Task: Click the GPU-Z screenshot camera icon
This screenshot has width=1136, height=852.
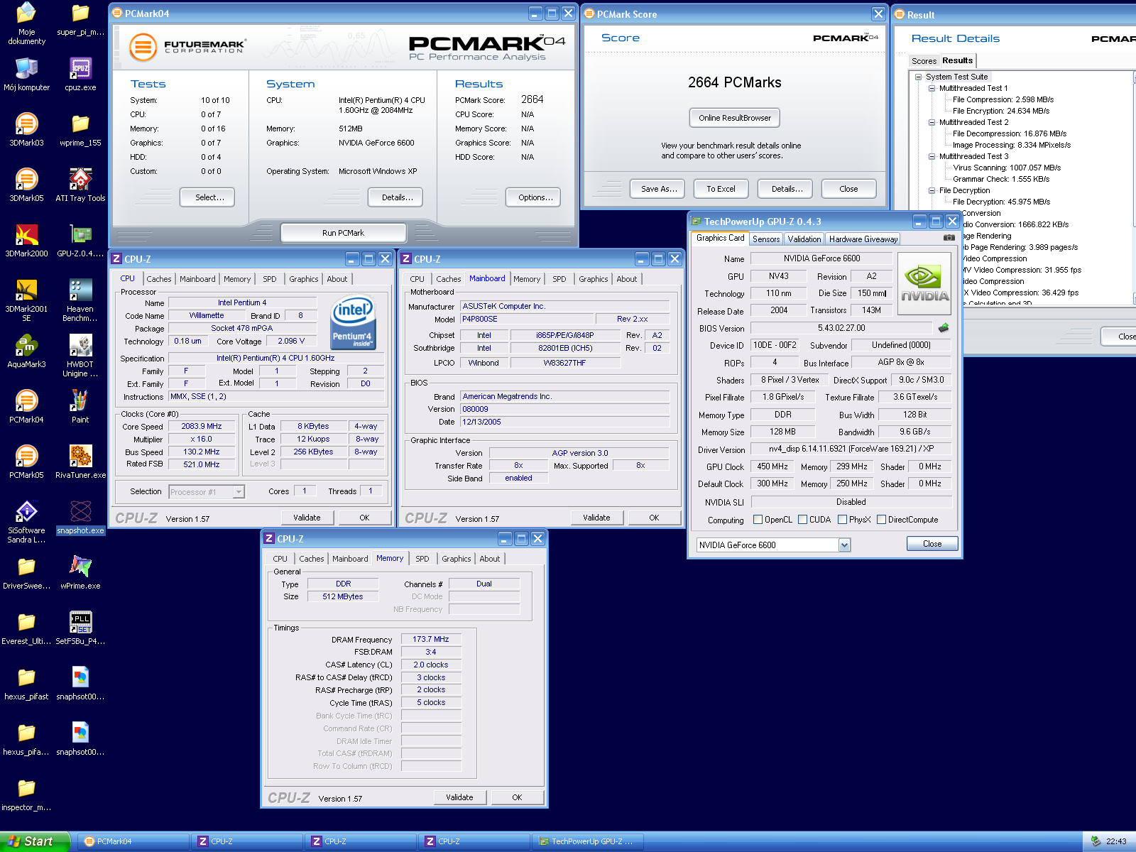Action: point(949,238)
